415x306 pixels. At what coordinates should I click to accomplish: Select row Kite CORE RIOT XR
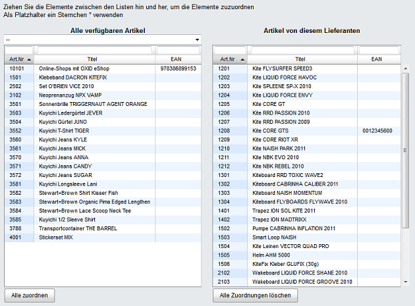click(307, 140)
